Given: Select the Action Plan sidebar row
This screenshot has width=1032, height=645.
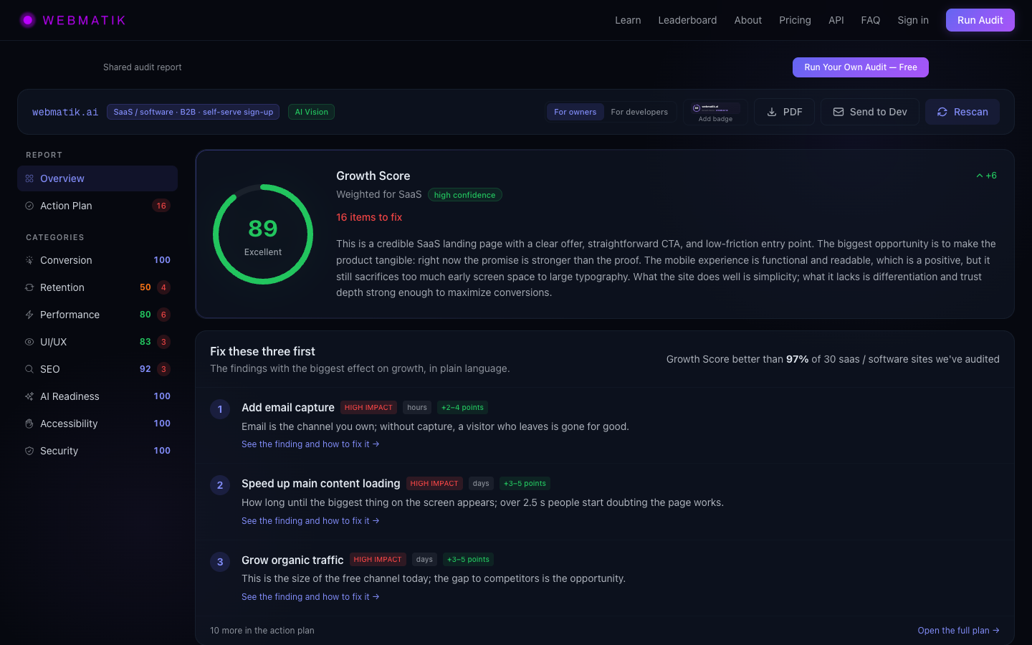Looking at the screenshot, I should pos(97,206).
